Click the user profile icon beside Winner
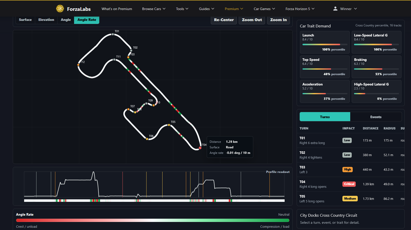The image size is (411, 230). coord(335,9)
